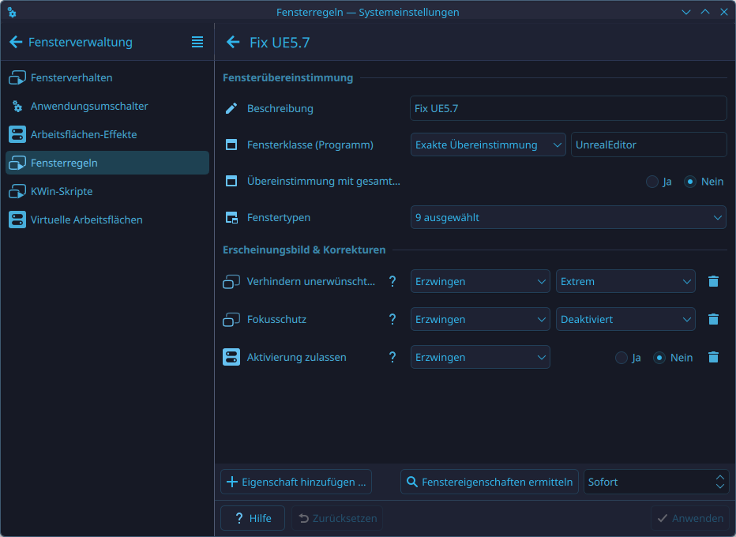736x537 pixels.
Task: Click the question mark beside Fokusschutz
Action: (x=392, y=319)
